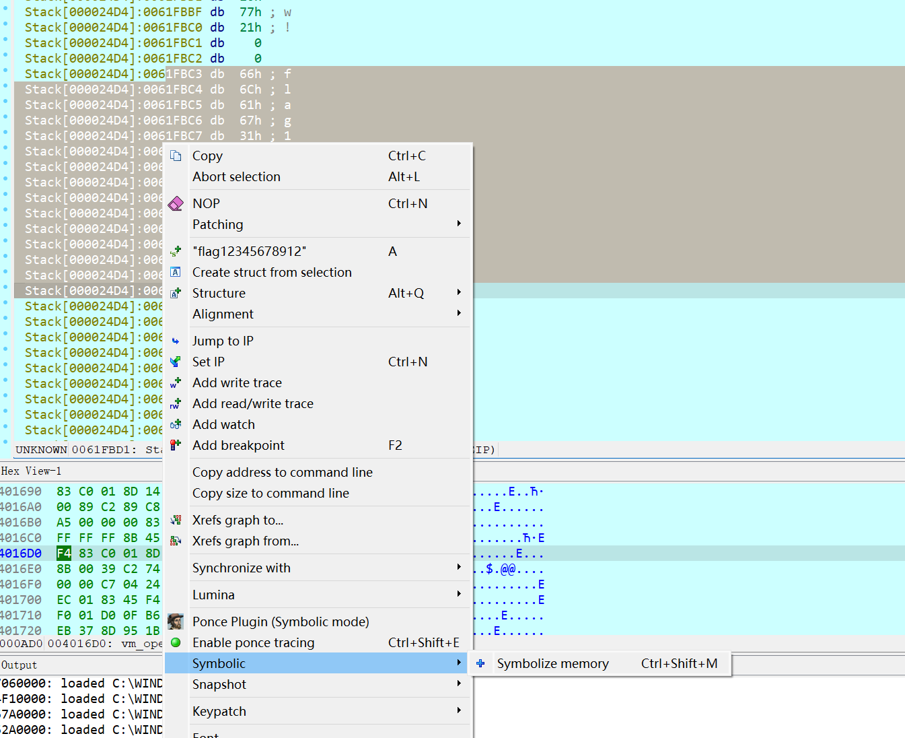Click byte C7 in hex row 4016F0

[x=108, y=584]
